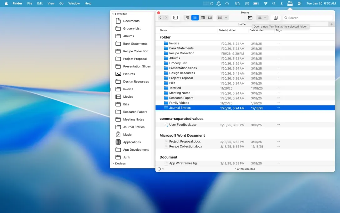The width and height of the screenshot is (340, 213).
Task: Collapse the Favorites section
Action: [113, 14]
